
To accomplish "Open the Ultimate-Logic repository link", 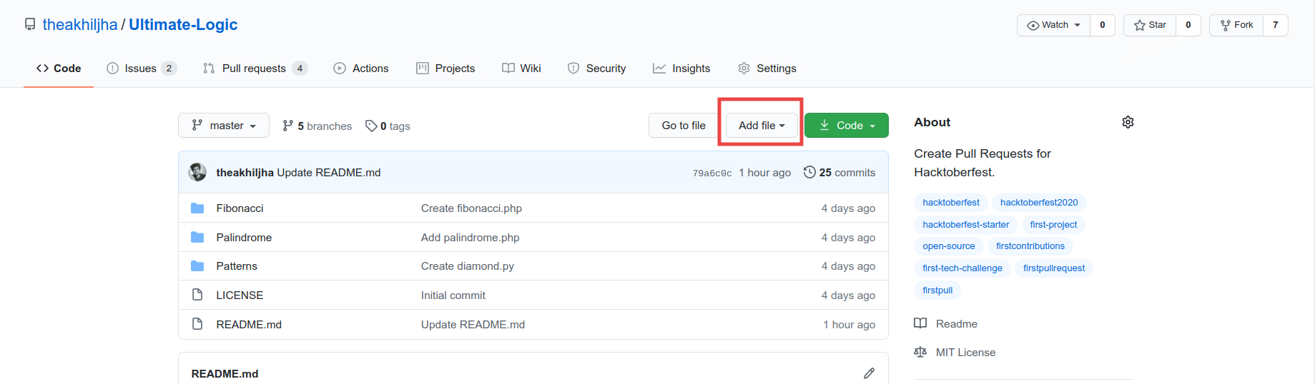I will [183, 25].
